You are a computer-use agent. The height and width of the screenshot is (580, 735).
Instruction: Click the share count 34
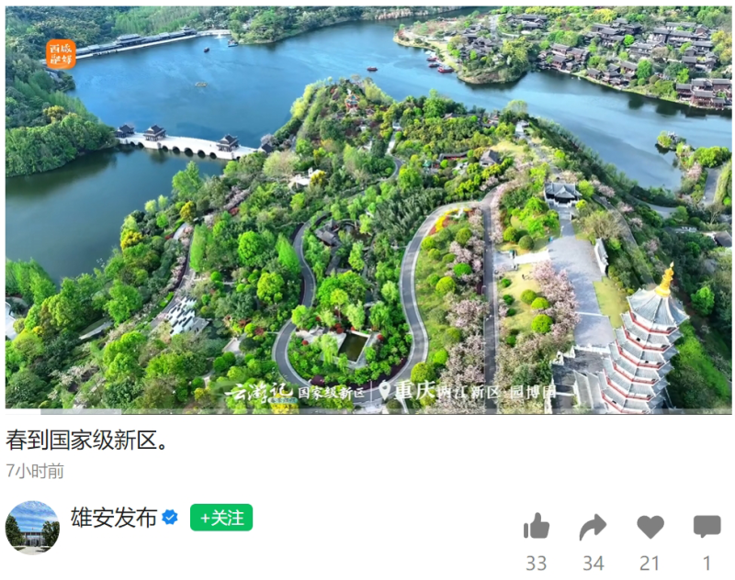tap(593, 563)
